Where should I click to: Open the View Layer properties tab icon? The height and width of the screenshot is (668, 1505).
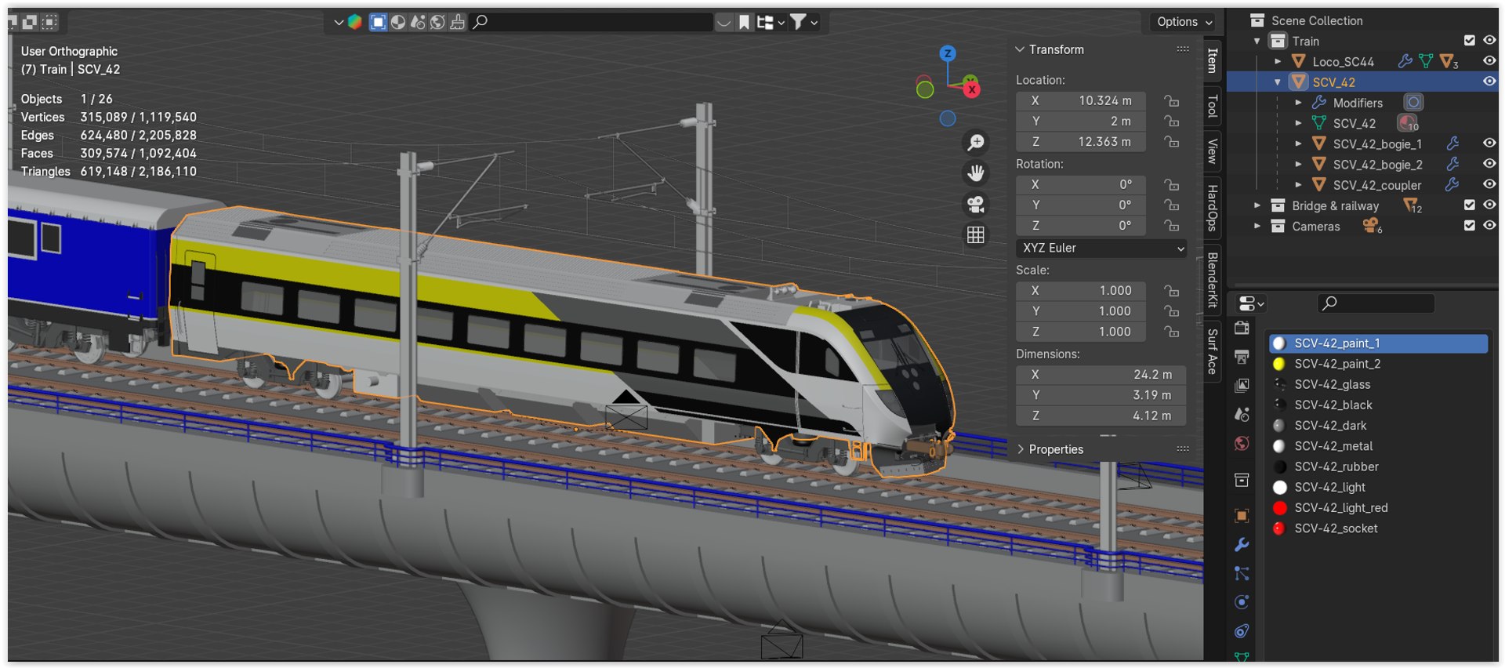tap(1242, 386)
